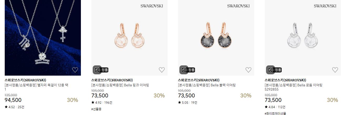Open Bella 로듐 이어링 5292855 title link
The width and height of the screenshot is (343, 115).
click(293, 87)
